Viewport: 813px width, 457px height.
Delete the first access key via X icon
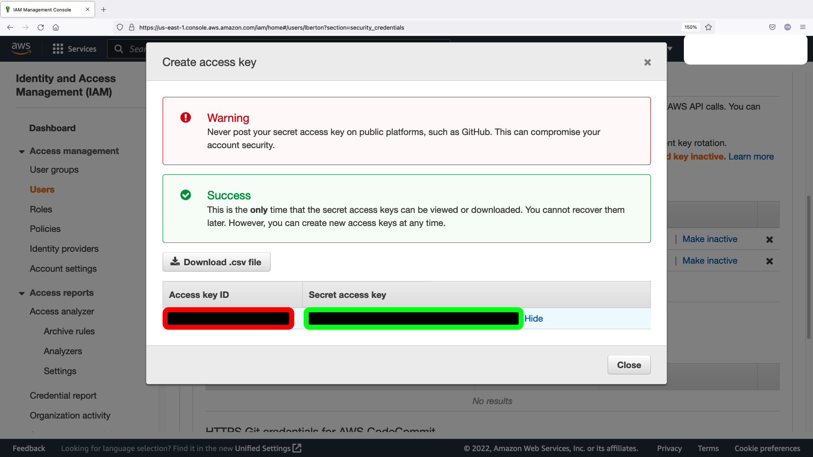point(769,239)
